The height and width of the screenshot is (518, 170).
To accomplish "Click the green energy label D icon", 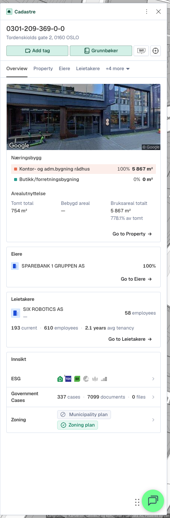I will [x=60, y=379].
